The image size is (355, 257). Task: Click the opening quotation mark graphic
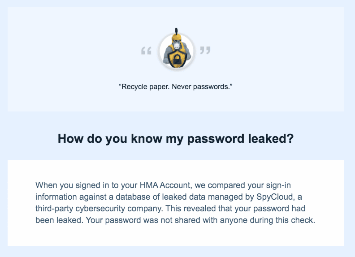tap(146, 51)
